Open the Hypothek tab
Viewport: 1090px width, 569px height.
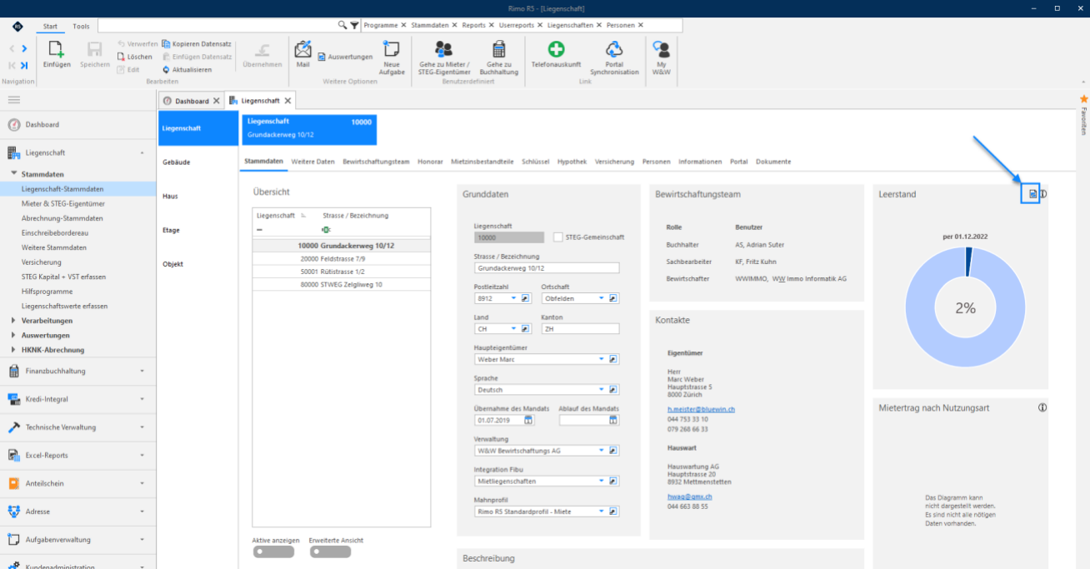572,162
